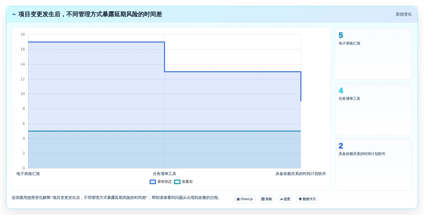Viewport: 424px width, 215px height.
Task: Toggle the 原有状态 legend series
Action: coord(161,182)
